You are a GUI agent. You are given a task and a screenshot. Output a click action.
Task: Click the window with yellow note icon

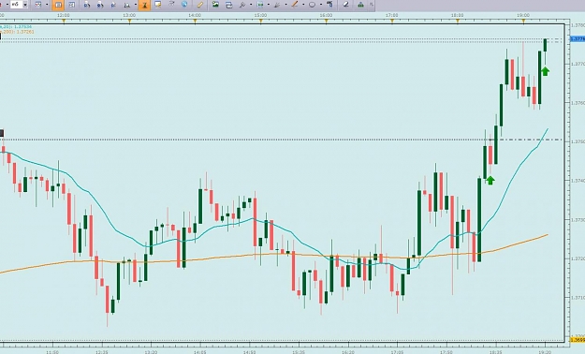point(158,5)
